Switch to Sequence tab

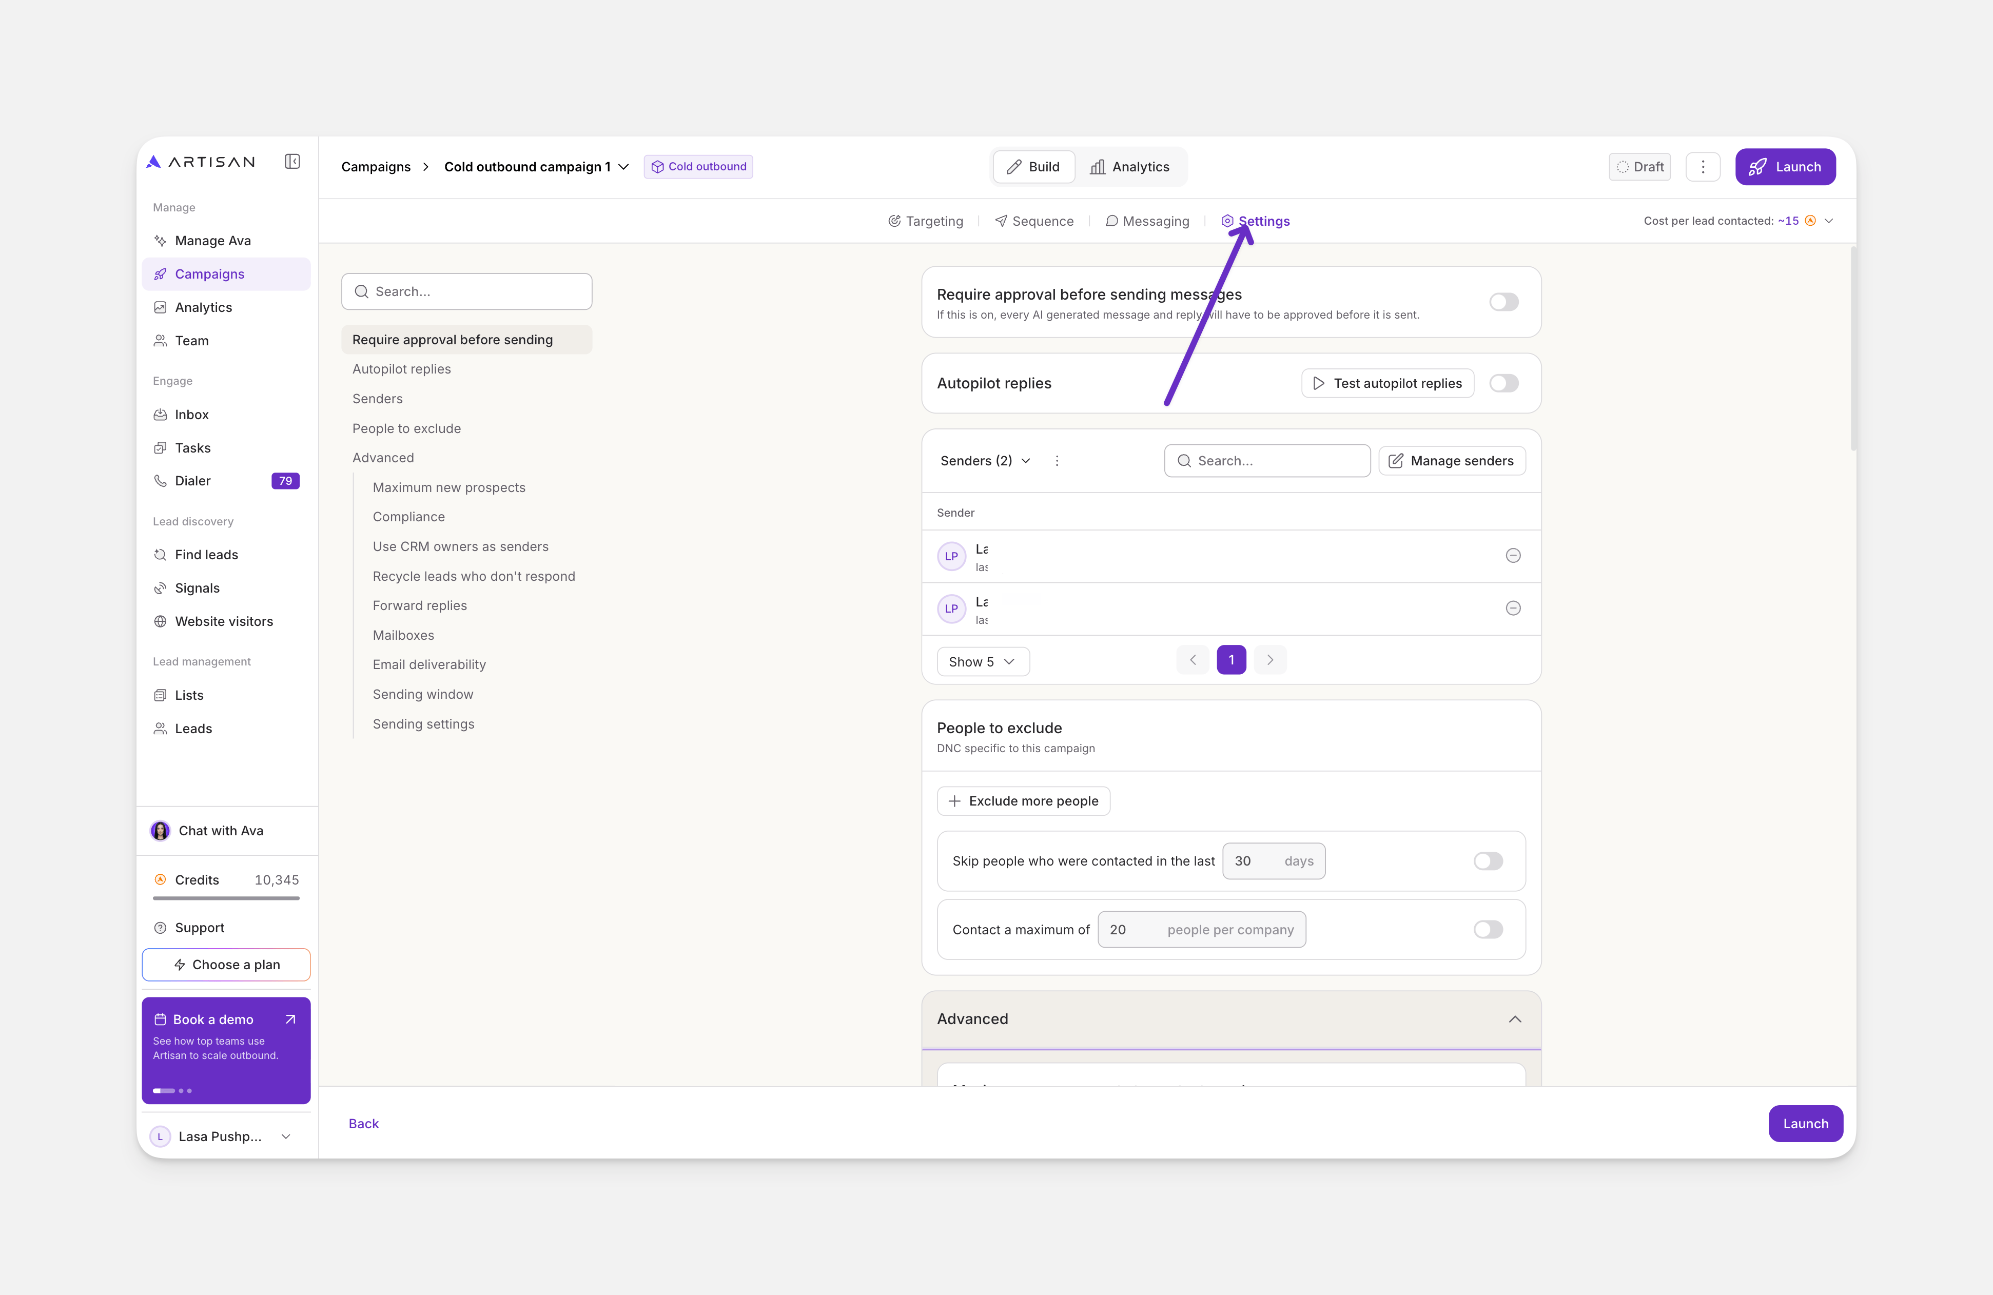coord(1034,221)
